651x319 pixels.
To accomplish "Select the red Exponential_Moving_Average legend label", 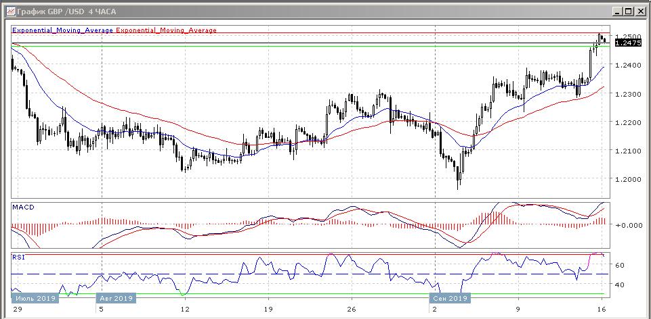I will pyautogui.click(x=167, y=30).
